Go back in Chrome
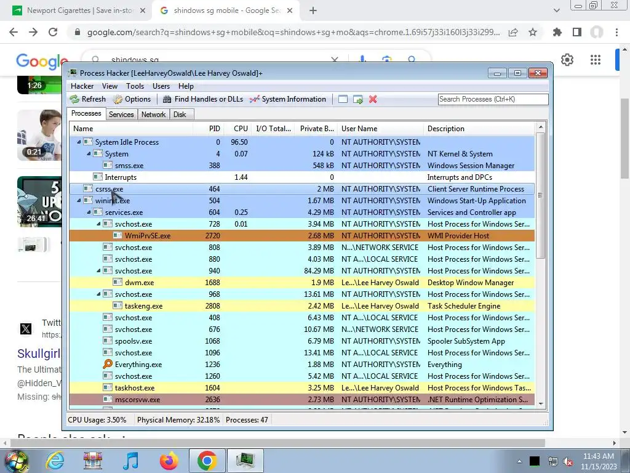The width and height of the screenshot is (630, 473). (x=14, y=32)
